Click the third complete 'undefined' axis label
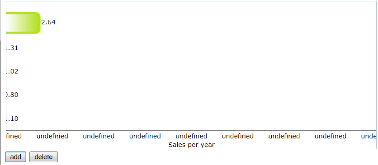This screenshot has height=165, width=378. tap(145, 136)
